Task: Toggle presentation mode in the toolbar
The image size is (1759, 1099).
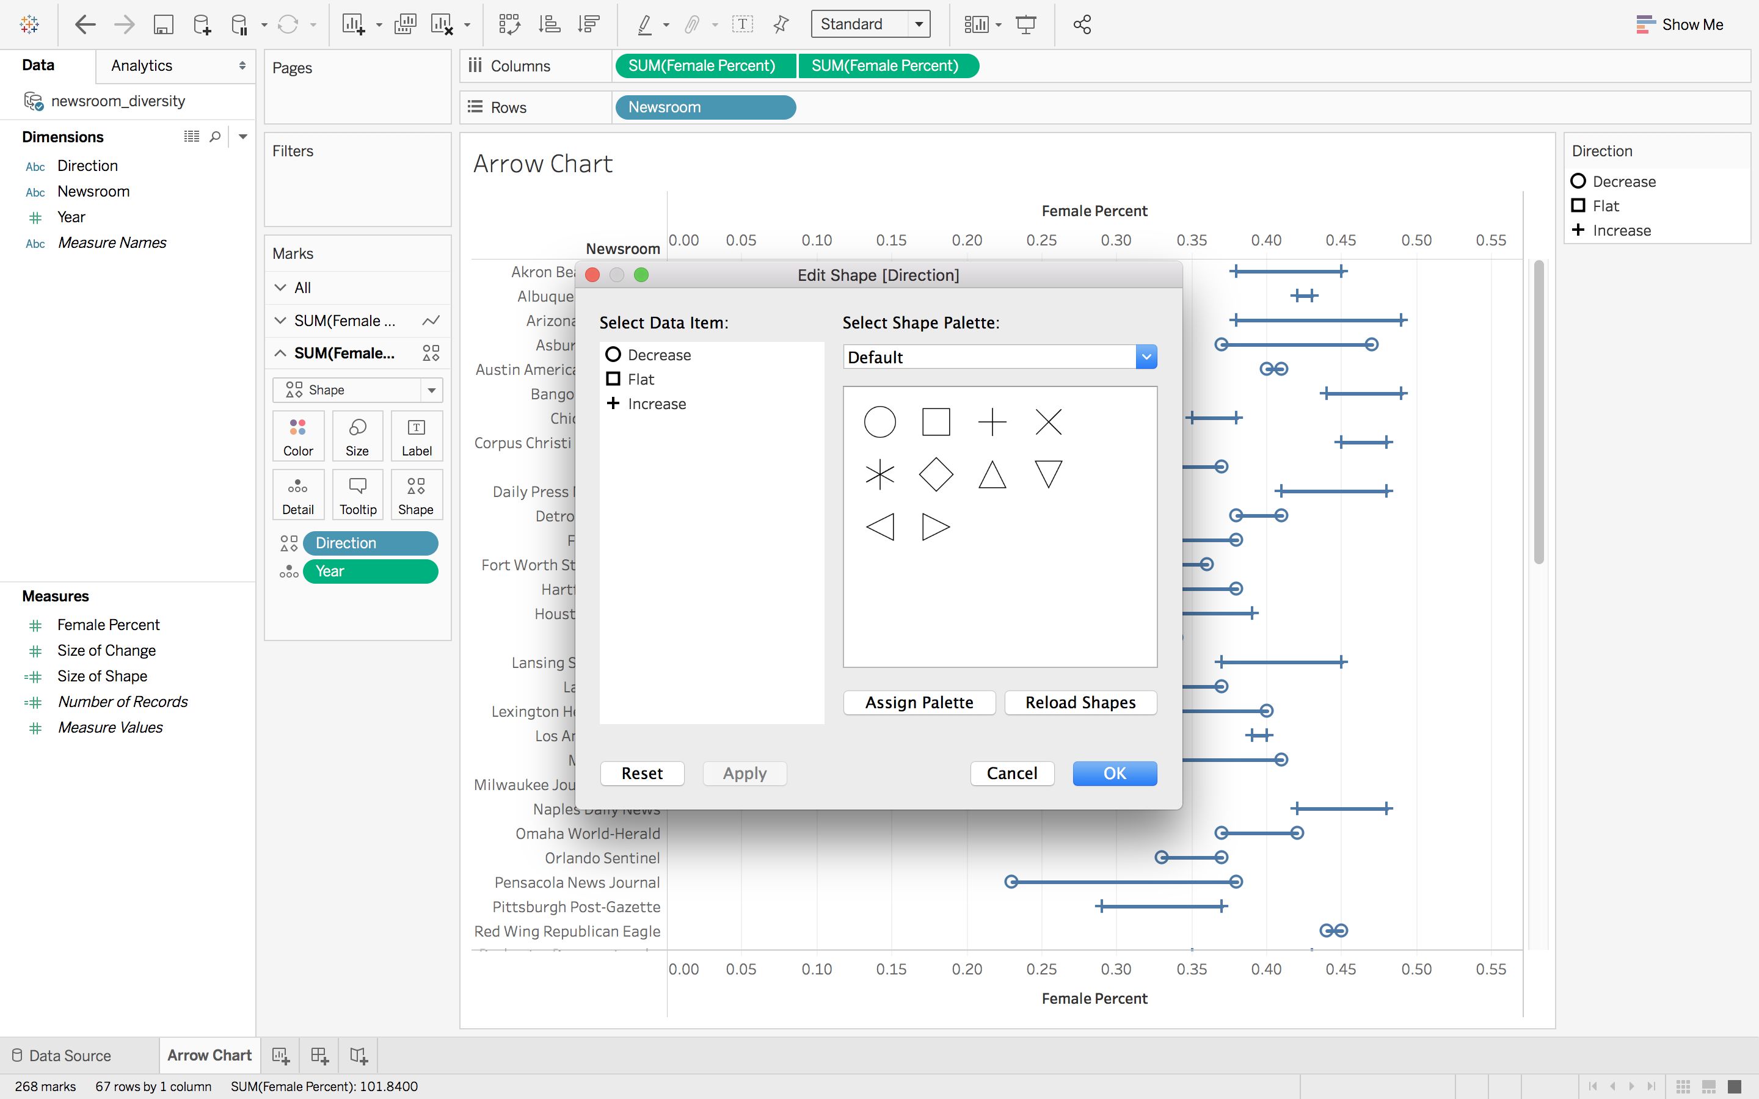Action: pos(1027,24)
